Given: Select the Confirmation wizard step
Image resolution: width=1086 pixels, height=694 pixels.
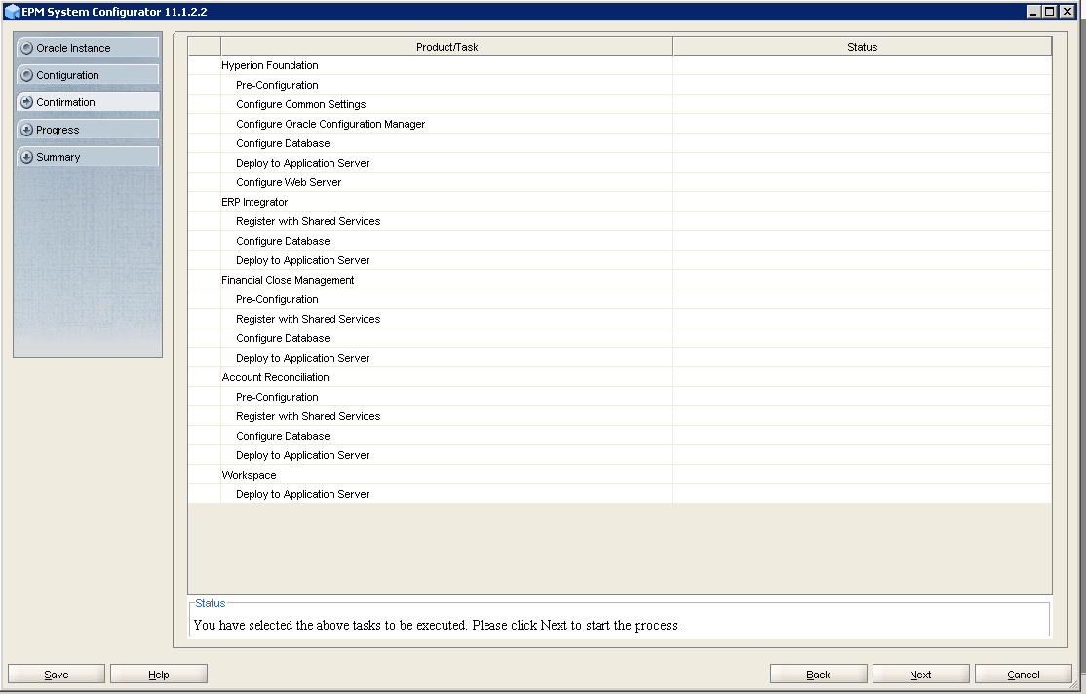Looking at the screenshot, I should (x=88, y=102).
